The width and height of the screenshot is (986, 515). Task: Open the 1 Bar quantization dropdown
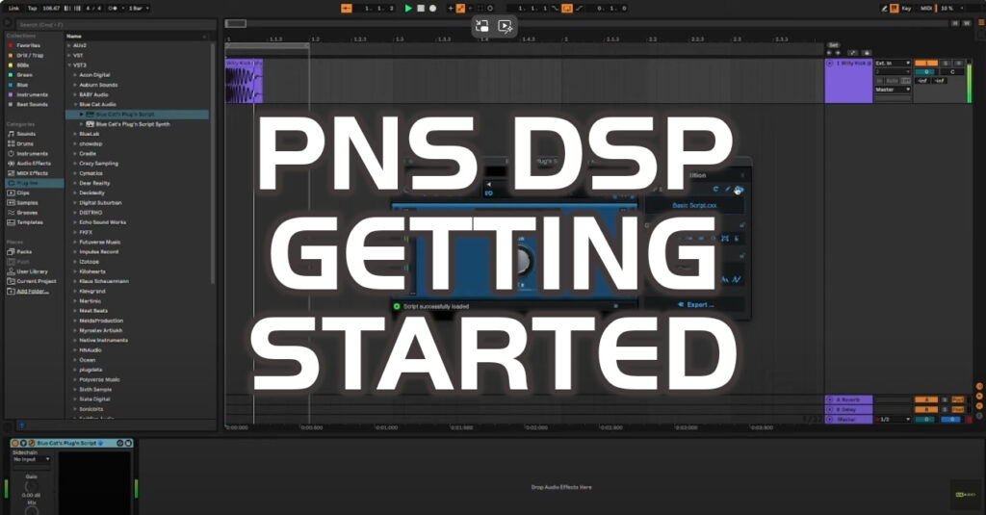pos(139,8)
